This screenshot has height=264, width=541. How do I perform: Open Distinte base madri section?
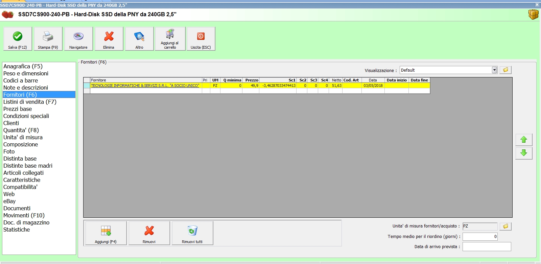tap(39, 166)
